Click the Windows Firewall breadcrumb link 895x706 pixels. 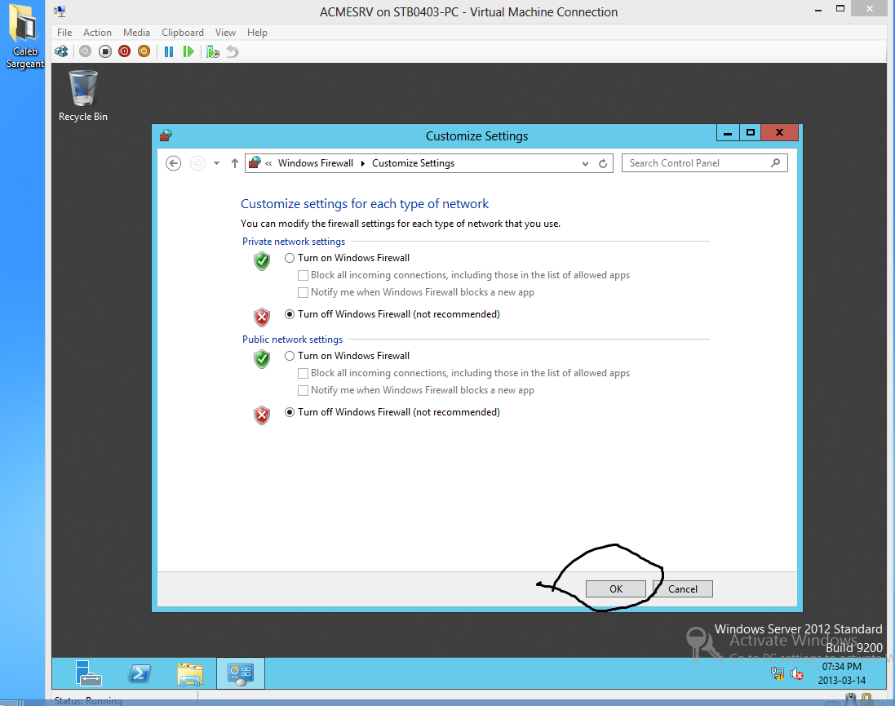click(x=316, y=163)
